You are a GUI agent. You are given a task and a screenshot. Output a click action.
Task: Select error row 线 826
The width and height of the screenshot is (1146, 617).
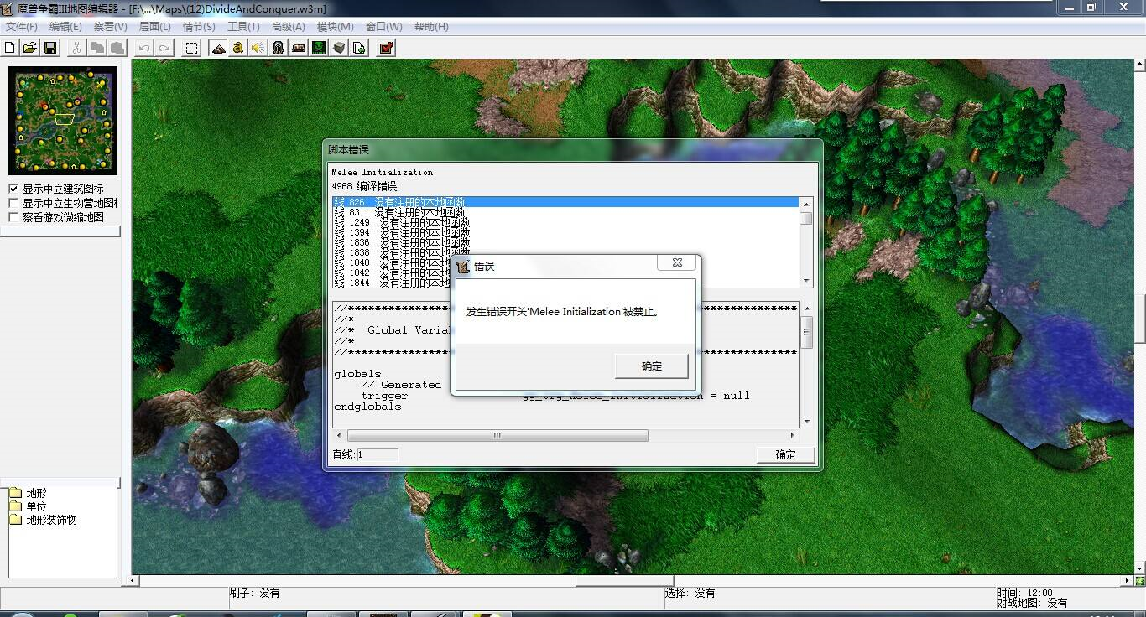point(565,202)
